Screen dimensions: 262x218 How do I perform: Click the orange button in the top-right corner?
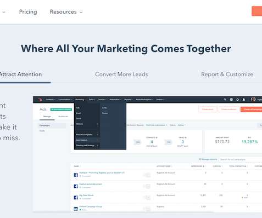[x=257, y=11]
